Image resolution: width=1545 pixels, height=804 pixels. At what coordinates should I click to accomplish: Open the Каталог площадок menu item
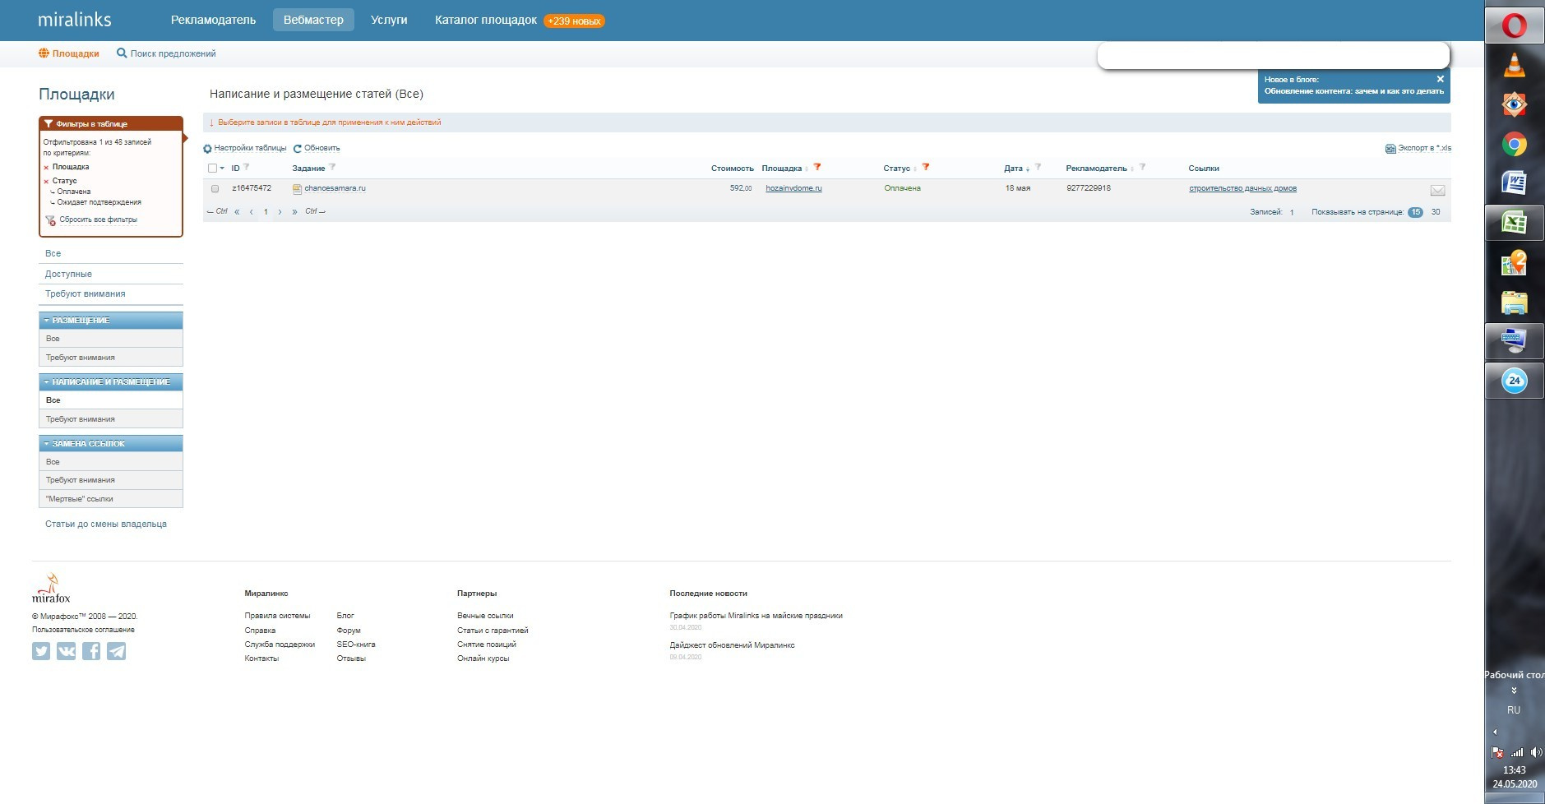(486, 20)
